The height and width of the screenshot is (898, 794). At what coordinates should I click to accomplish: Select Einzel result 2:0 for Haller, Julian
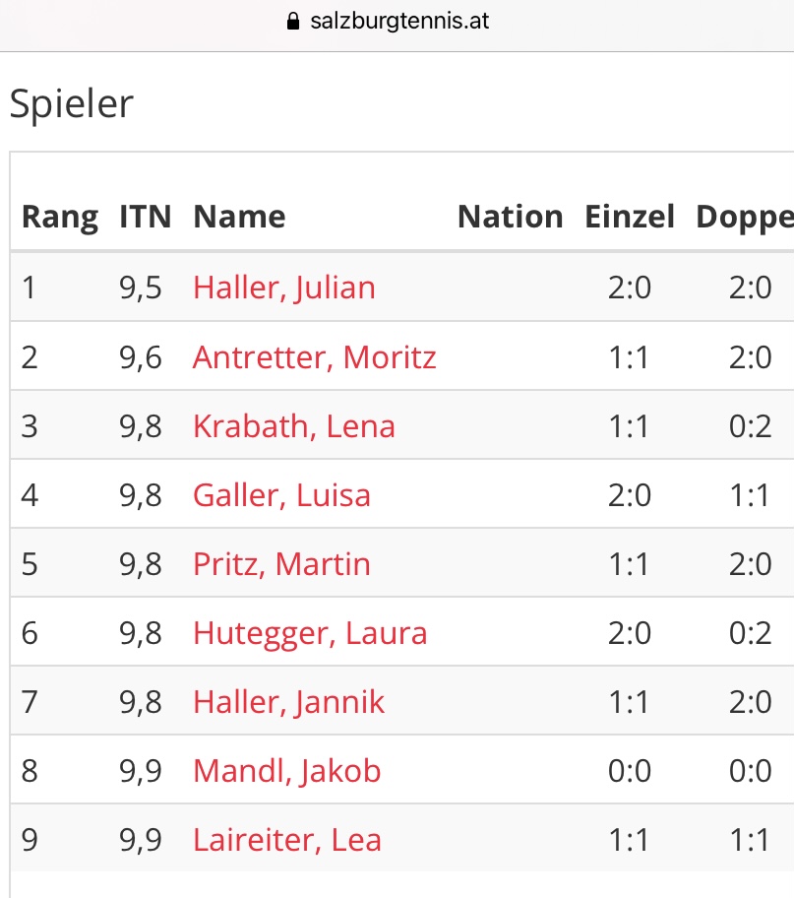click(629, 288)
